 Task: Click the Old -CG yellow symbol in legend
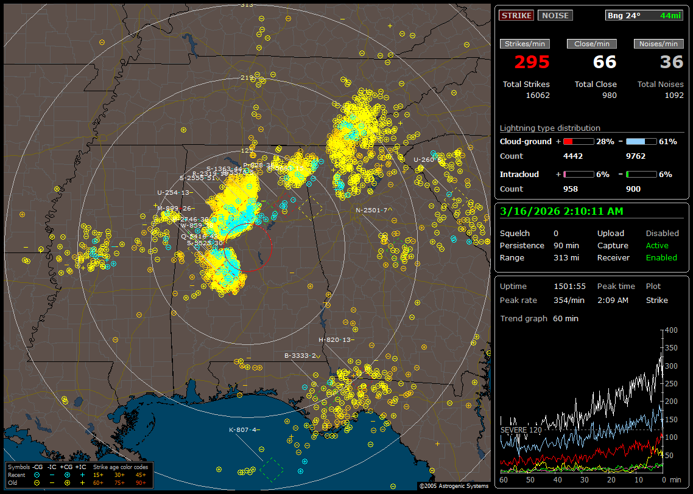pos(37,482)
